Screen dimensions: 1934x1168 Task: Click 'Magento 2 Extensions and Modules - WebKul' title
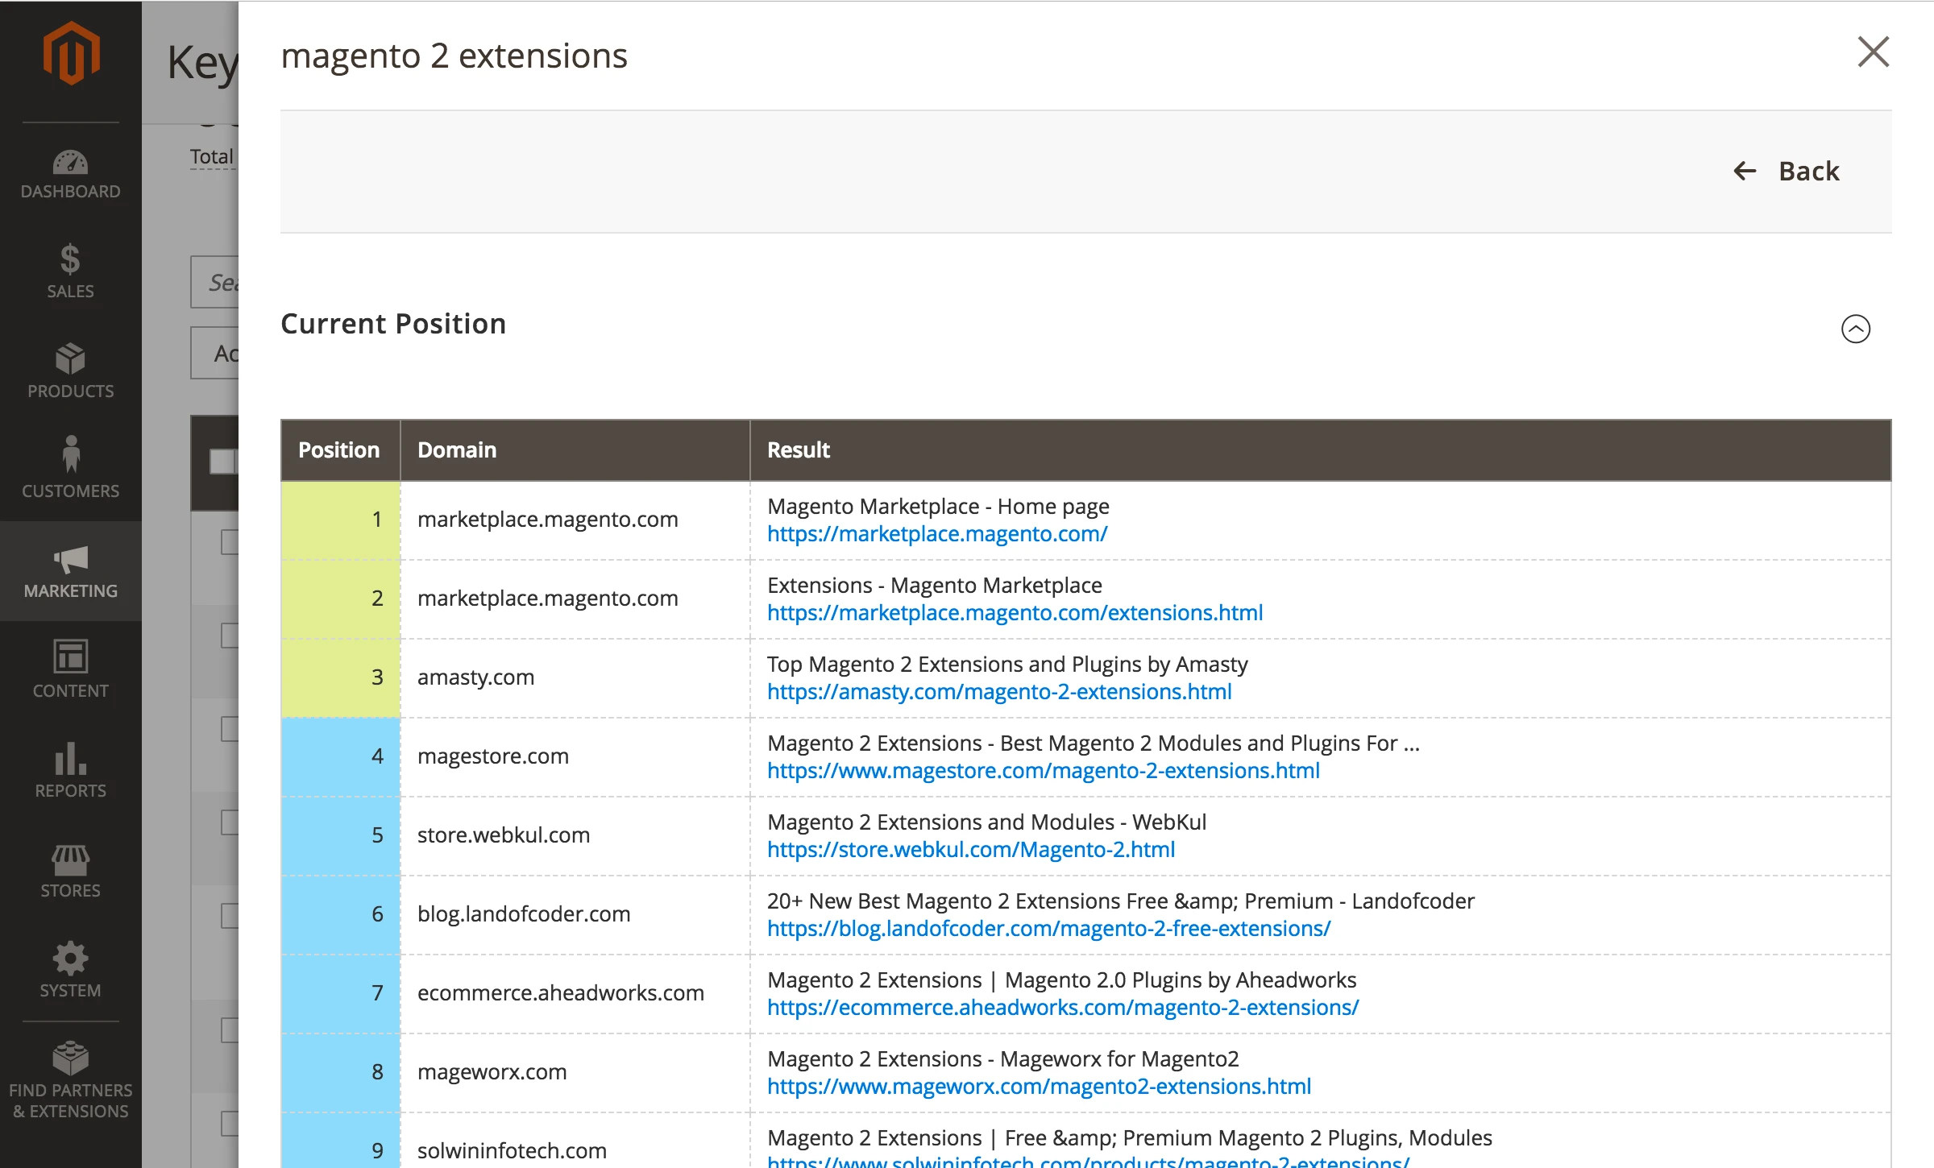click(x=986, y=822)
